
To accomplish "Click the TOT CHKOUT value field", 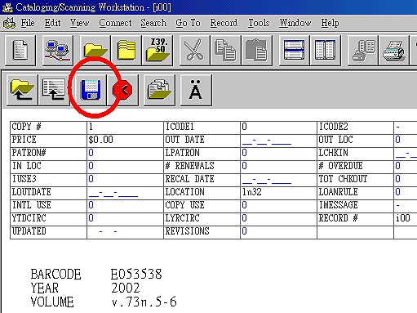I will (x=406, y=180).
